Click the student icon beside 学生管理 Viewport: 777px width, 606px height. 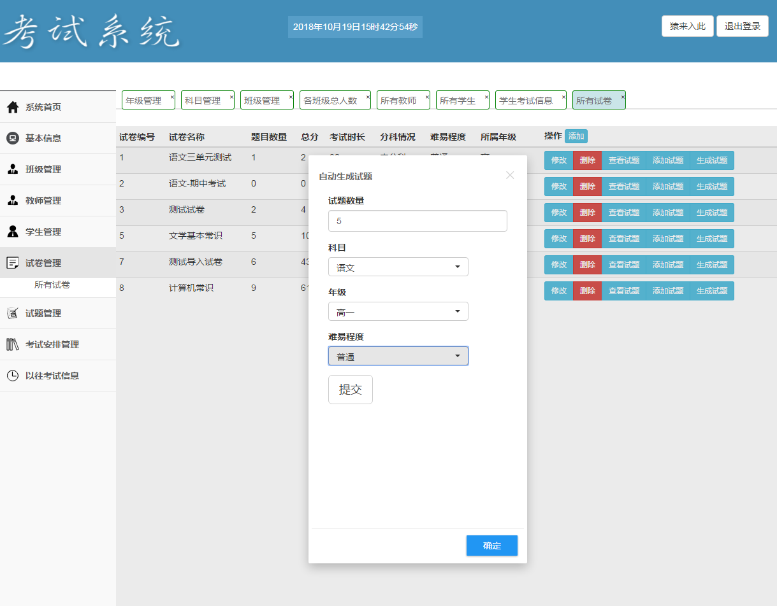[x=13, y=232]
